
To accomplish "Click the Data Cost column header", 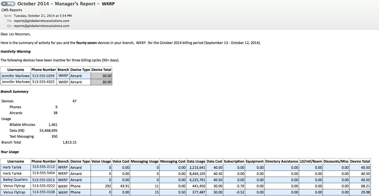I will (215, 162).
